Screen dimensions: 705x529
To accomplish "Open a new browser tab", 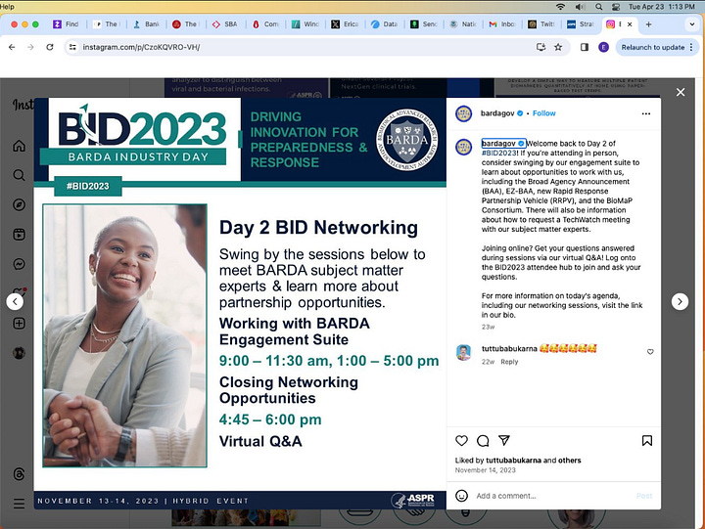I will point(648,24).
